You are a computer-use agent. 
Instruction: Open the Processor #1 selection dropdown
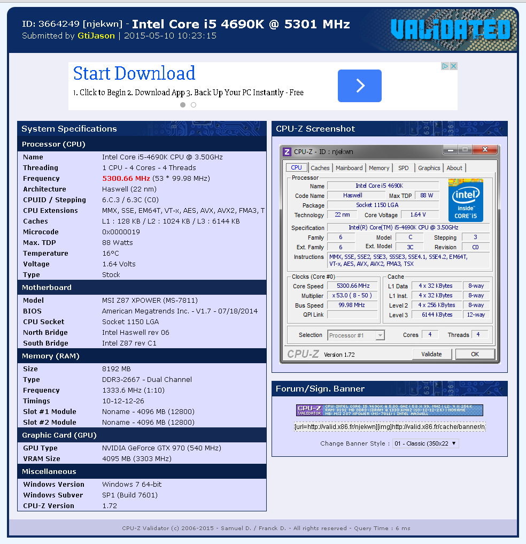356,335
